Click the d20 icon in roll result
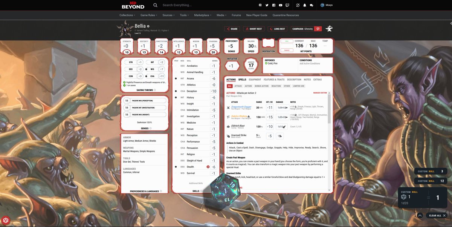Viewport: 452px width, 227px height. pos(403,197)
